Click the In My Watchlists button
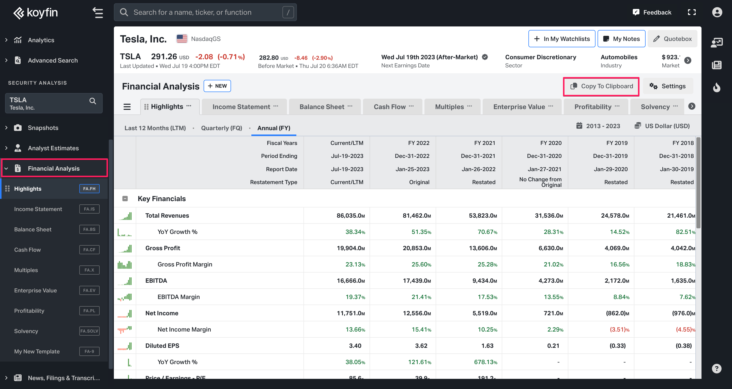Screen dimensions: 732x389 [561, 39]
